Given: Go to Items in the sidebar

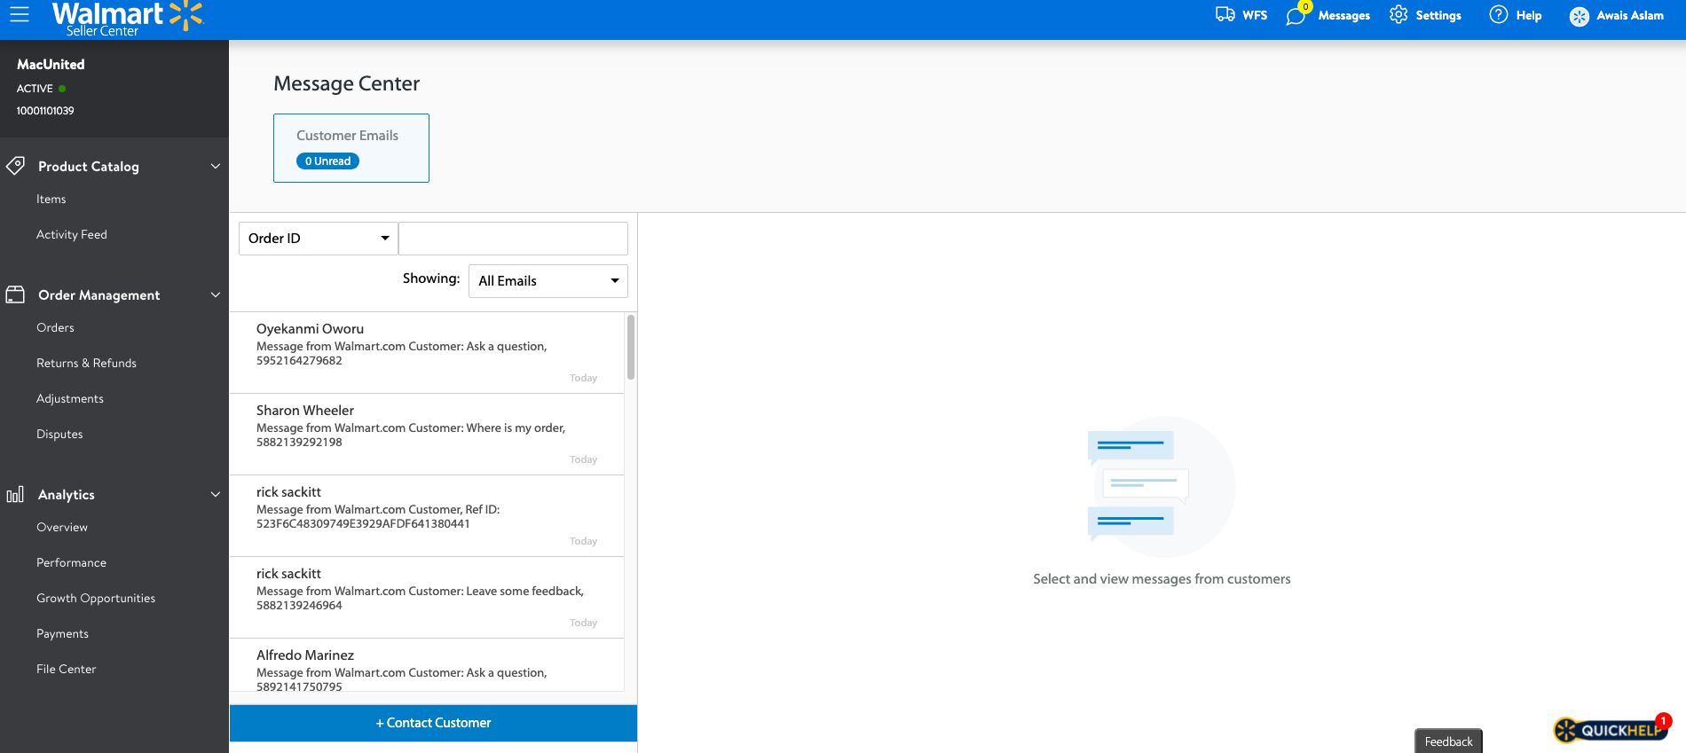Looking at the screenshot, I should tap(51, 200).
